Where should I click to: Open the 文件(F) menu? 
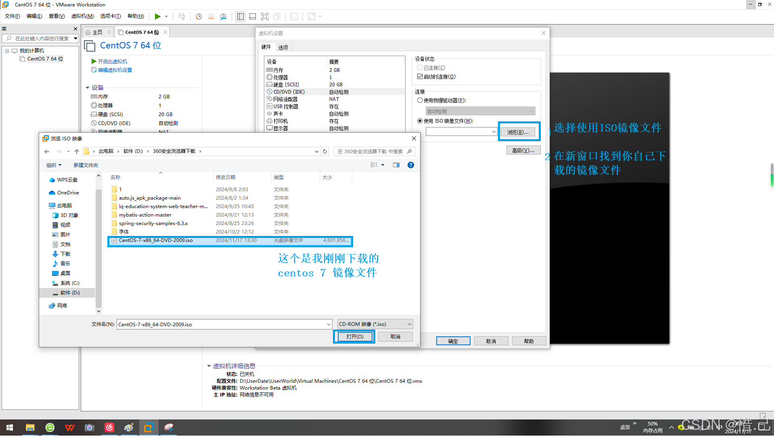pyautogui.click(x=12, y=16)
